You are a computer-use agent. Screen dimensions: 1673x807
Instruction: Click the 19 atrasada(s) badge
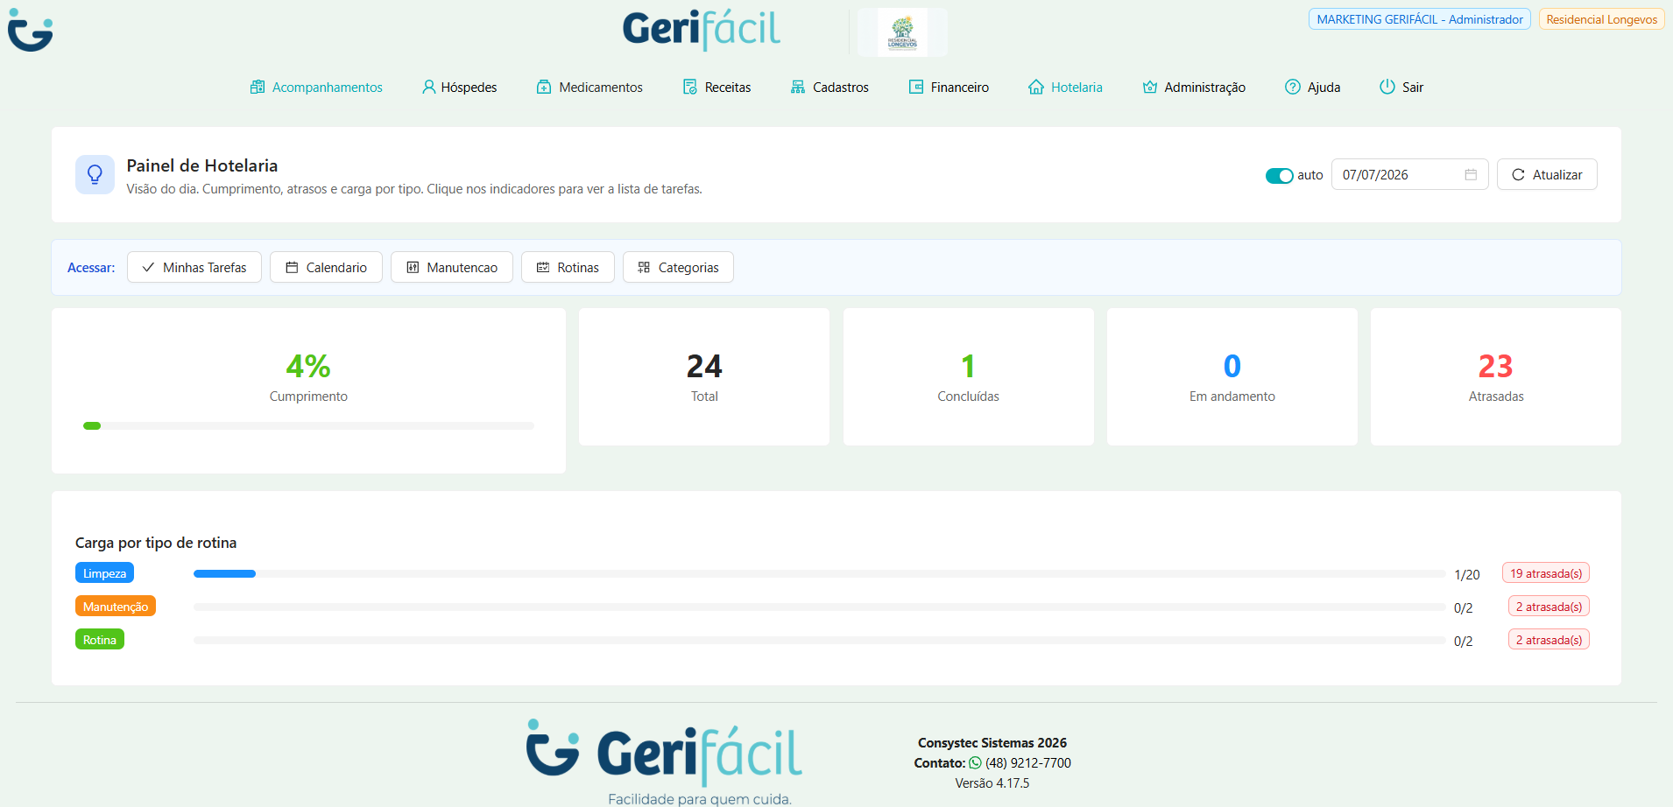tap(1546, 573)
